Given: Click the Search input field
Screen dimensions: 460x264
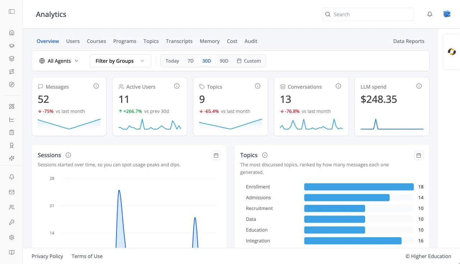Looking at the screenshot, I should click(368, 14).
